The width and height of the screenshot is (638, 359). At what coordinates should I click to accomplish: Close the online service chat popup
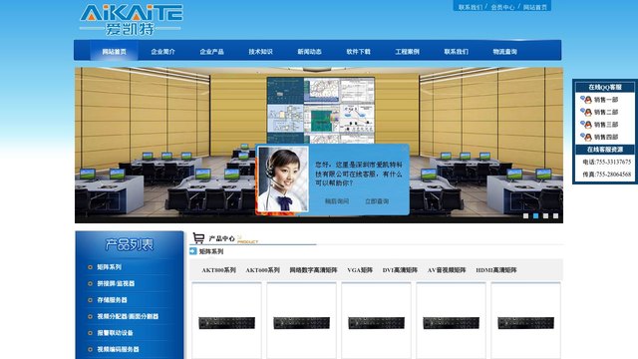pos(404,149)
